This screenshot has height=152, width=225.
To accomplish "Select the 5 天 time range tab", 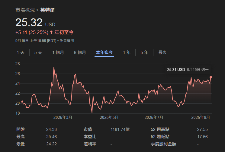I will click(38, 52).
